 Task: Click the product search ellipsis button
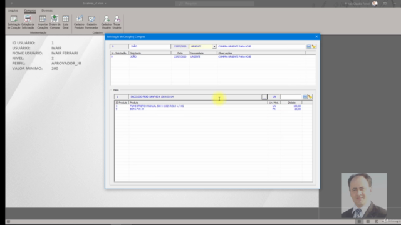(x=264, y=97)
